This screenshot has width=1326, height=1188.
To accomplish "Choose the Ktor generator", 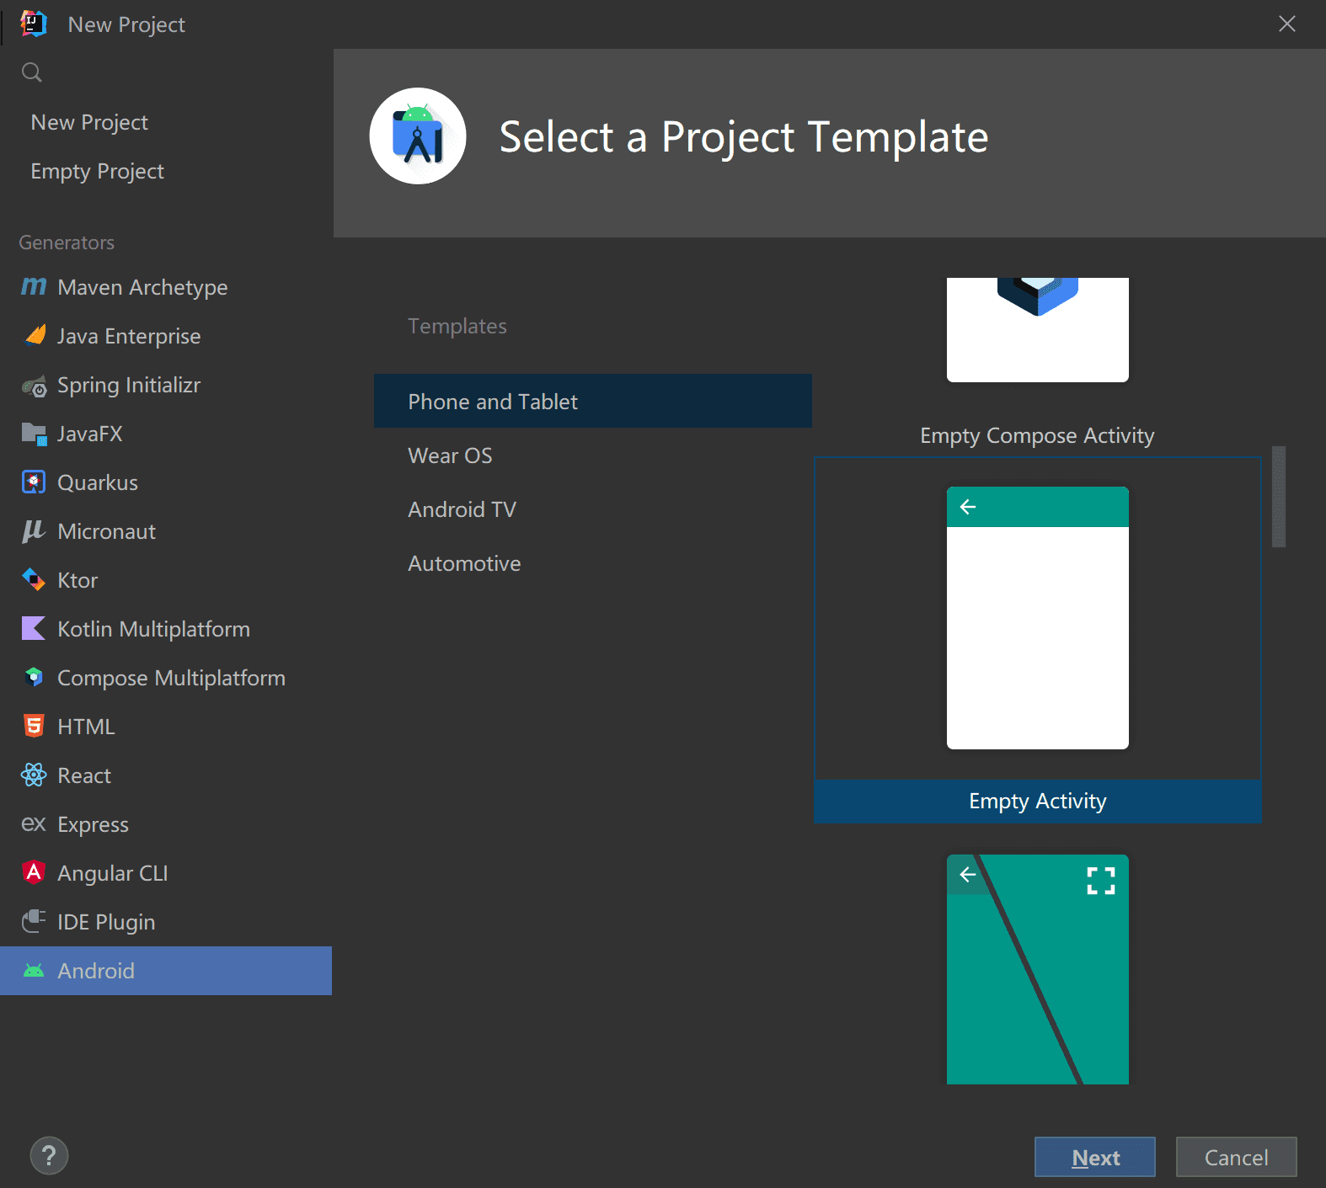I will tap(166, 580).
